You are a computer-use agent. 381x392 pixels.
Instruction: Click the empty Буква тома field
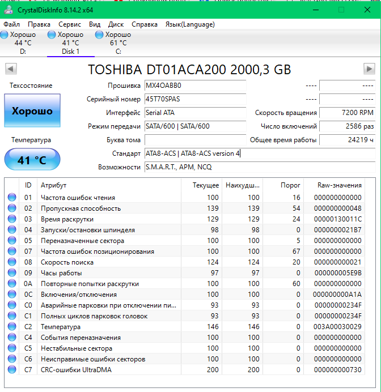[195, 140]
